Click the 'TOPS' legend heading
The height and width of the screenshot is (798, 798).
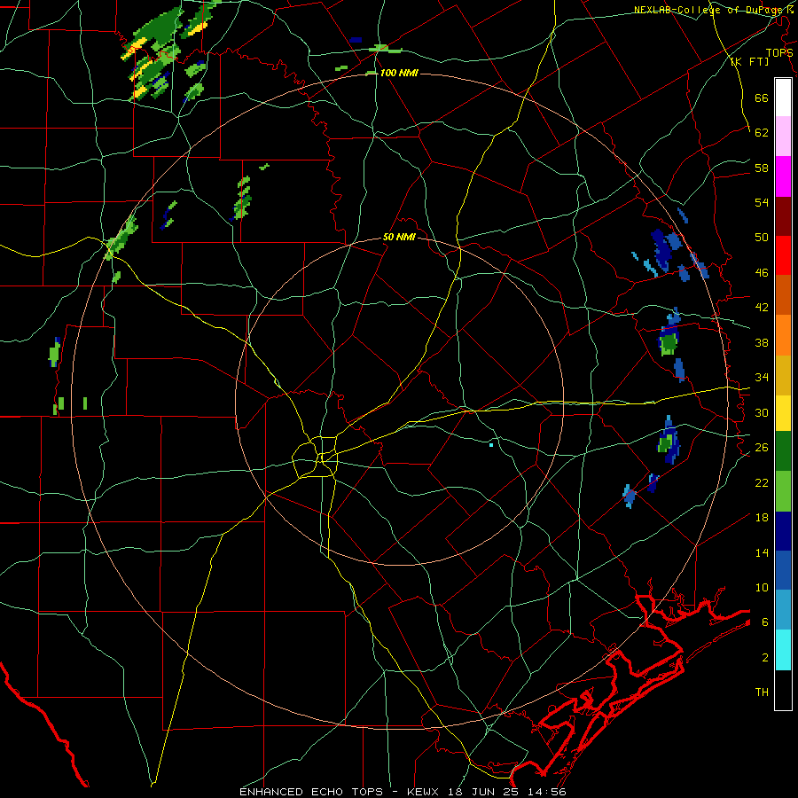779,52
